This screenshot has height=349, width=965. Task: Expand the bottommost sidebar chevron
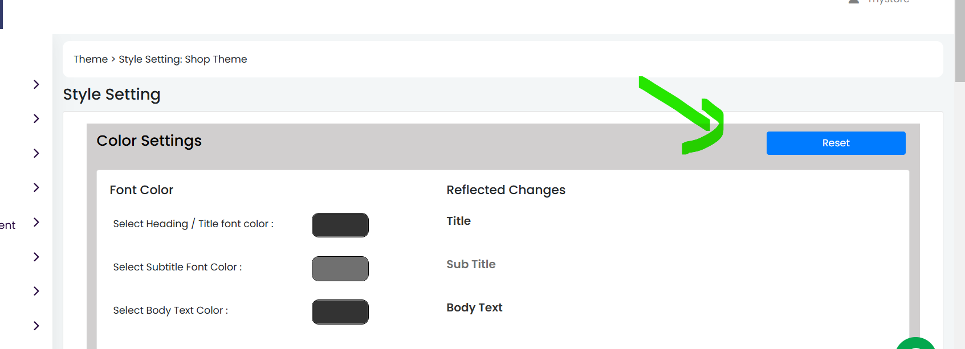click(x=36, y=326)
